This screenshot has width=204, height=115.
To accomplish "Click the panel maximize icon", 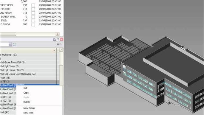I will (55, 39).
